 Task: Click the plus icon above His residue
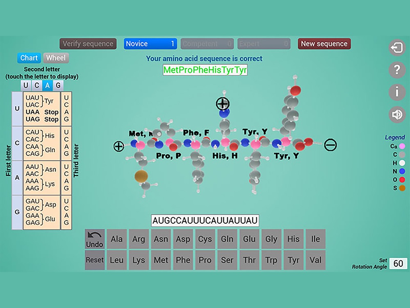point(223,104)
